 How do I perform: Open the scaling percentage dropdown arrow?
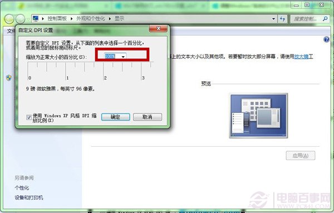click(123, 57)
